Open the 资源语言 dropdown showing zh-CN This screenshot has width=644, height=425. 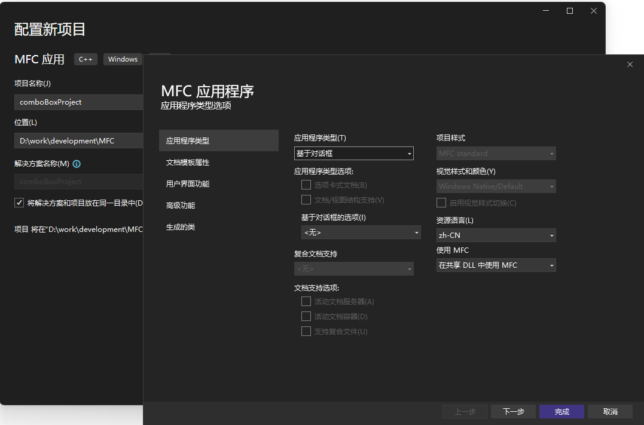click(x=496, y=235)
